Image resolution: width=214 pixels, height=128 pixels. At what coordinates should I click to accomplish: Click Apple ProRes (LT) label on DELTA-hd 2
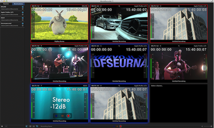[x=140, y=6]
